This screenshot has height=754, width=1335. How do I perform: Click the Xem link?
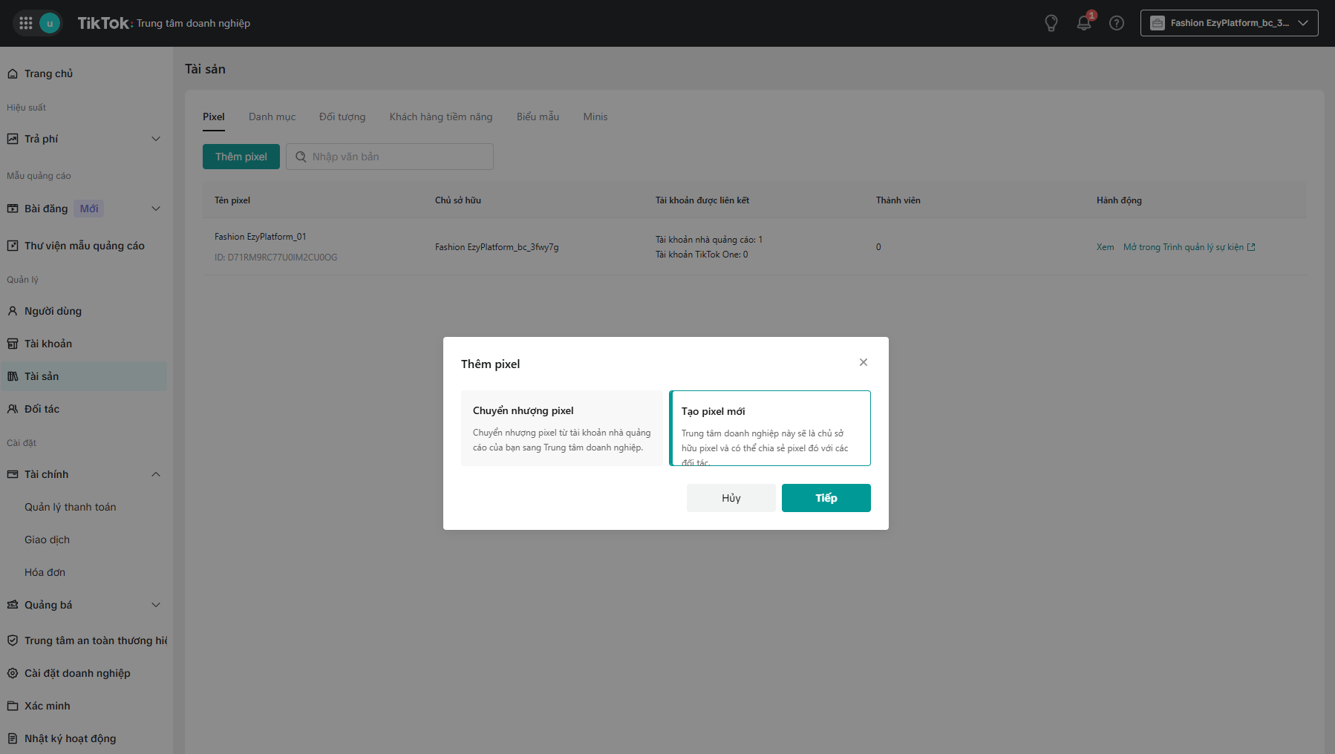click(x=1106, y=247)
